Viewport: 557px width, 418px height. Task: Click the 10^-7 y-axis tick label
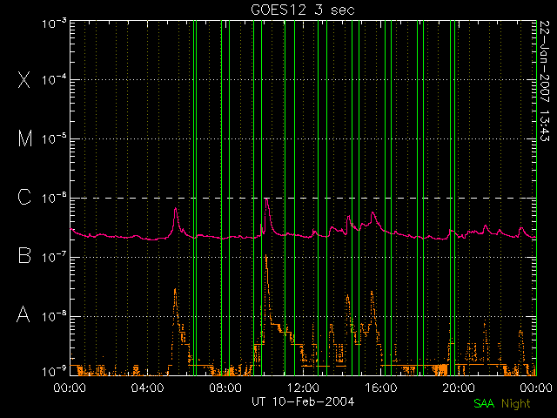pyautogui.click(x=54, y=257)
